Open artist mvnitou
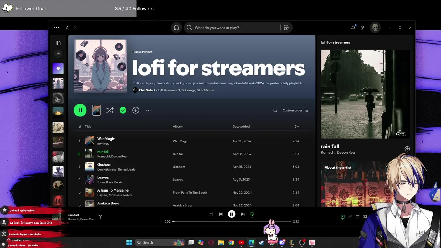This screenshot has height=248, width=441. click(x=103, y=144)
